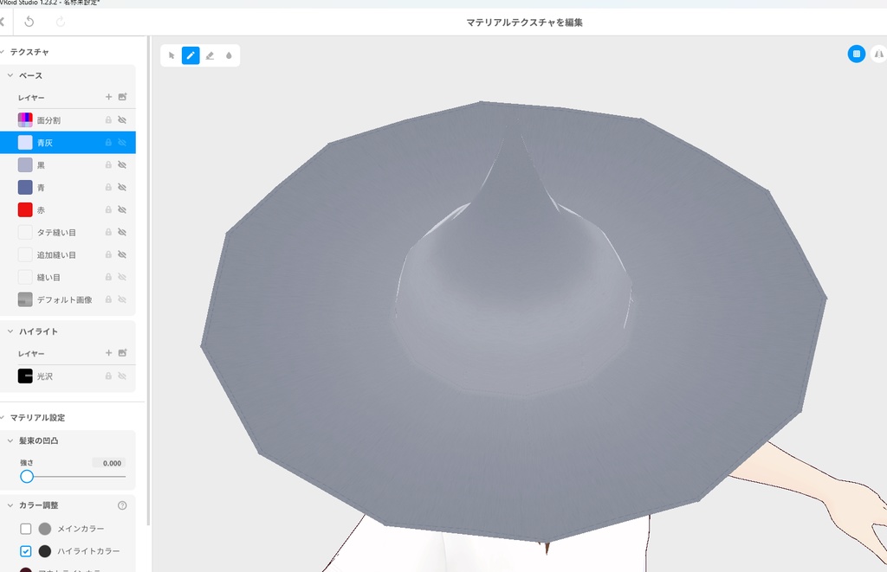
Task: Select the 追加縫い目 layer
Action: pos(68,255)
